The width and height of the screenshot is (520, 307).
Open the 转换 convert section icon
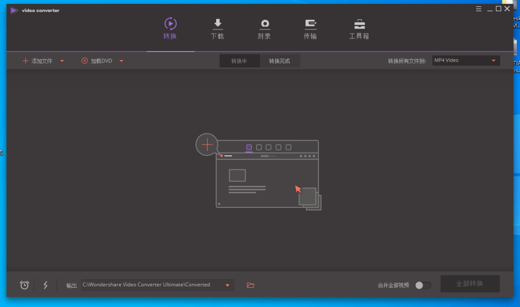(x=170, y=24)
